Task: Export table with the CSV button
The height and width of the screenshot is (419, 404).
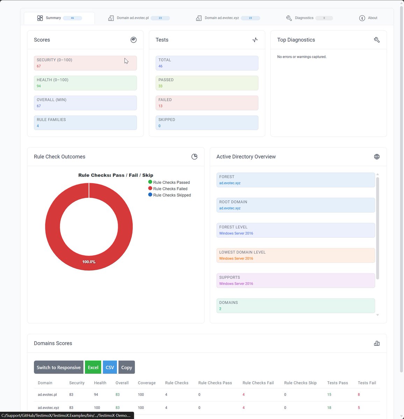Action: (x=110, y=367)
